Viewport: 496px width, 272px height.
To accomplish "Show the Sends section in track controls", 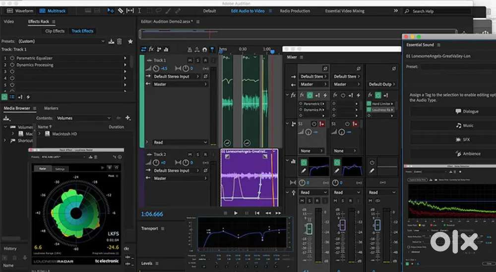I will point(159,49).
